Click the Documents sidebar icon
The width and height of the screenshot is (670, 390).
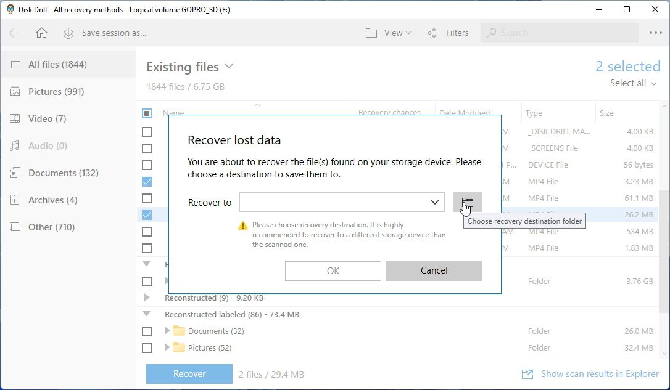pyautogui.click(x=15, y=173)
